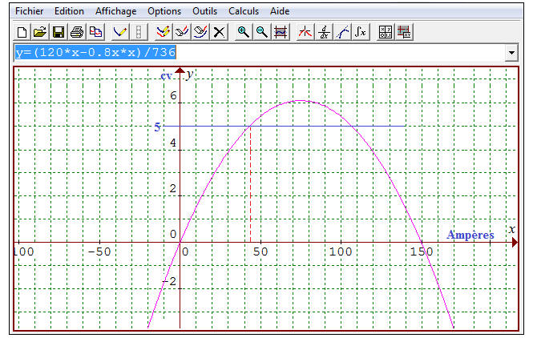Click the x-axis label "−50"

[x=99, y=251]
